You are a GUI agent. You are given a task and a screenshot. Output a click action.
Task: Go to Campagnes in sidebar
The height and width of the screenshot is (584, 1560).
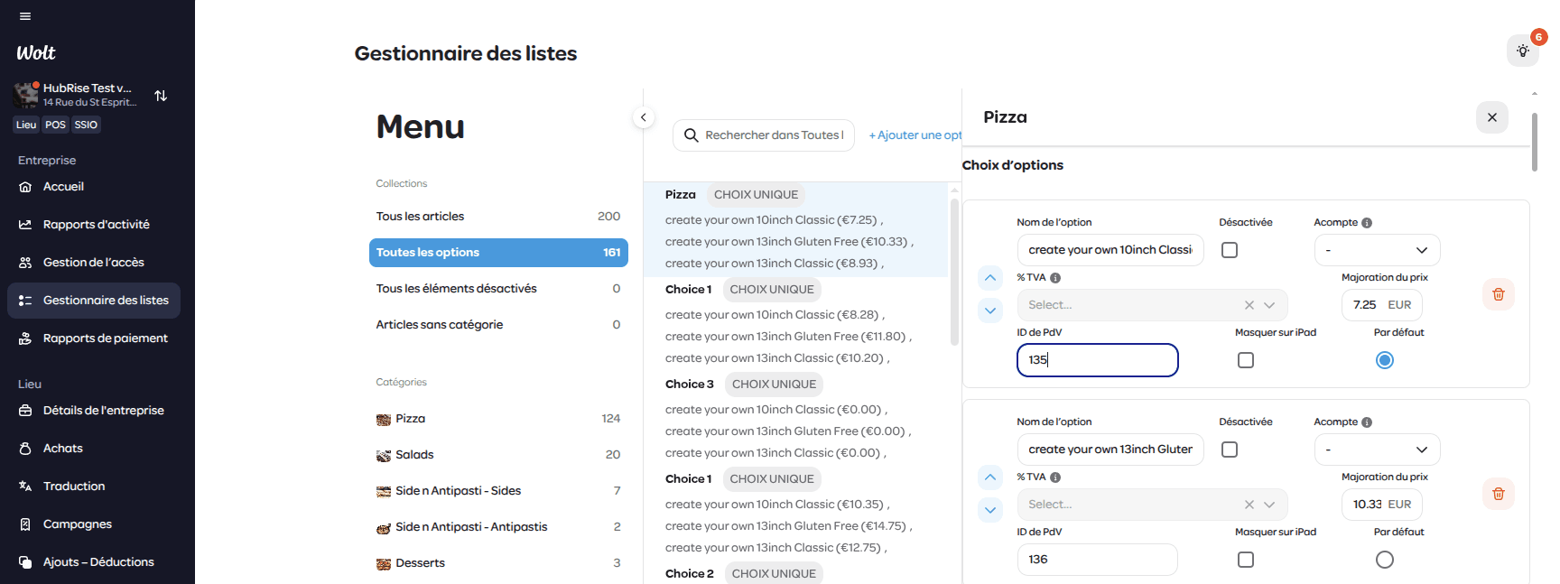pos(78,524)
